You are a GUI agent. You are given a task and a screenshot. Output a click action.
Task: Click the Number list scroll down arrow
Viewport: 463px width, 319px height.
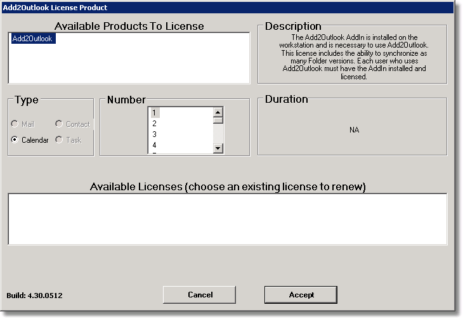218,148
